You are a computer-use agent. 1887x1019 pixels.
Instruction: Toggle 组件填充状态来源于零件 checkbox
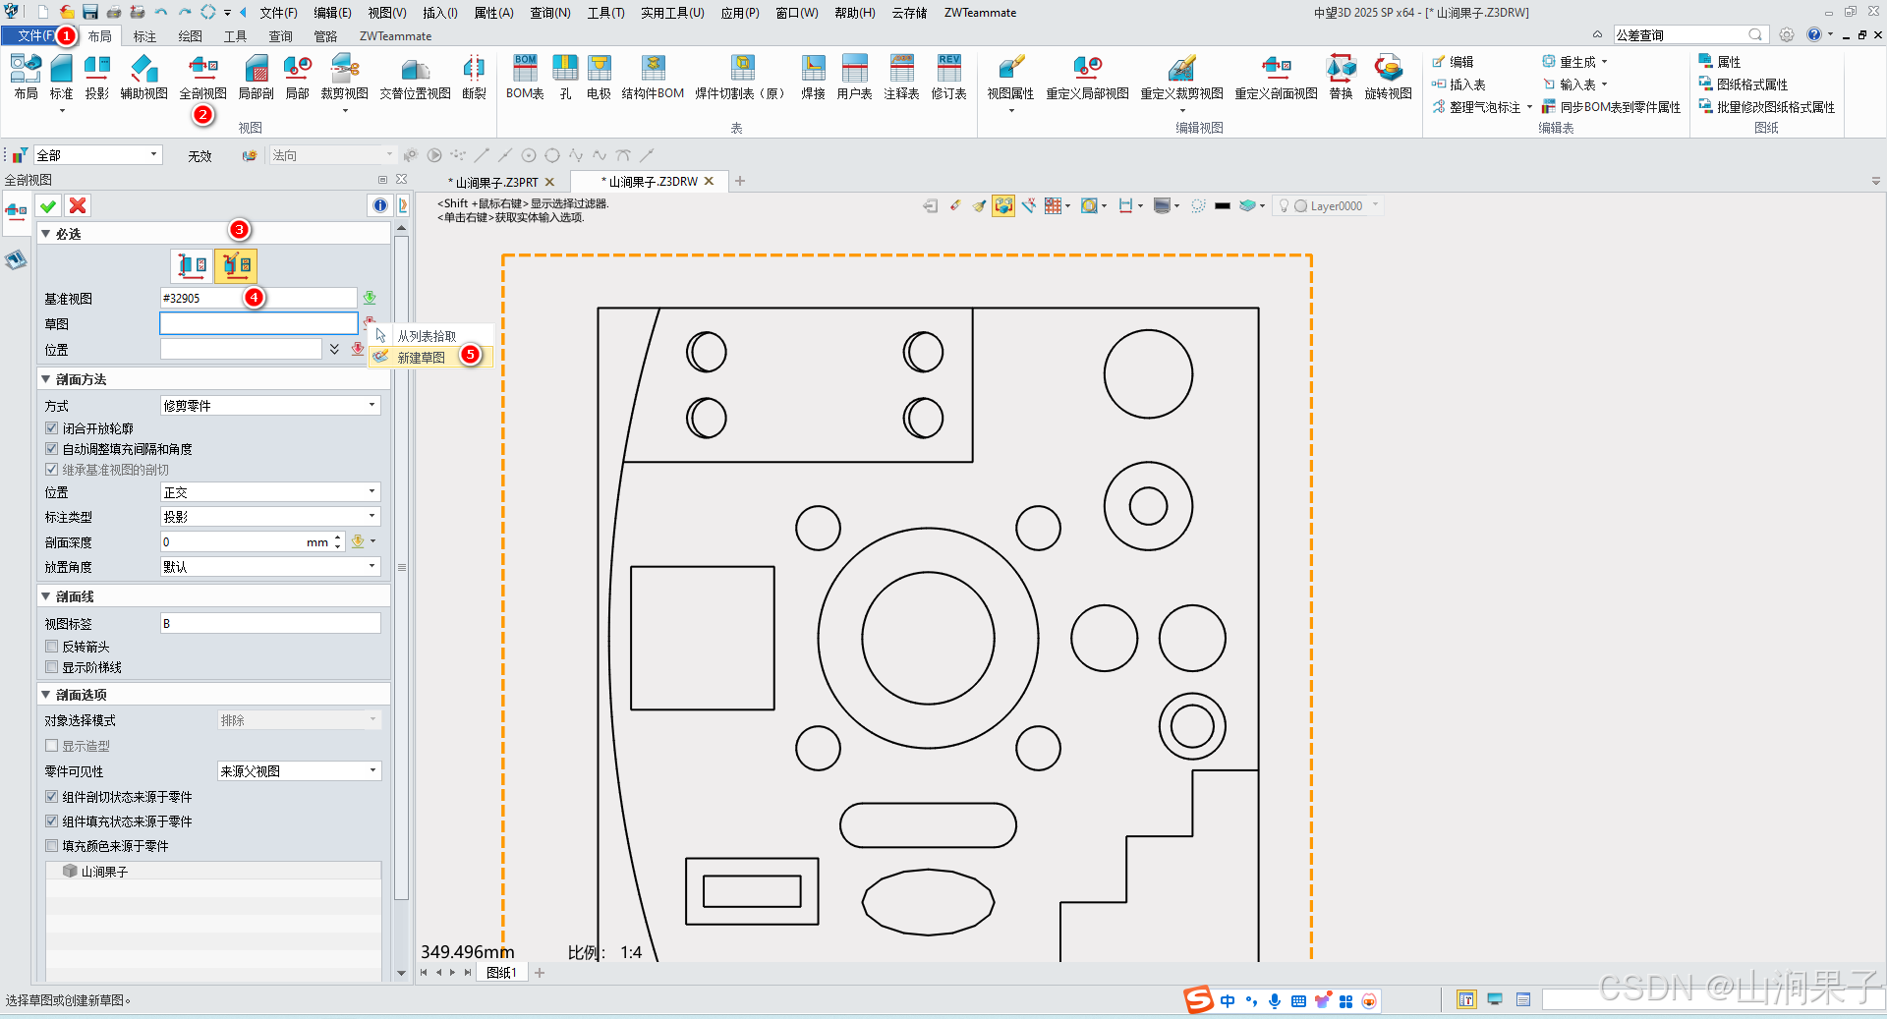[x=52, y=821]
